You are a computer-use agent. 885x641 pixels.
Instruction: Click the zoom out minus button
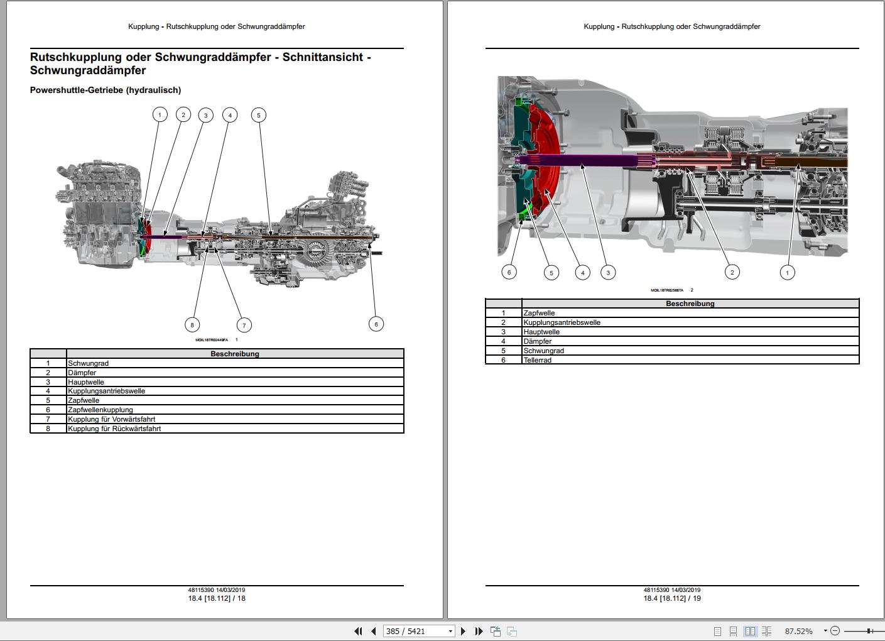(x=835, y=631)
